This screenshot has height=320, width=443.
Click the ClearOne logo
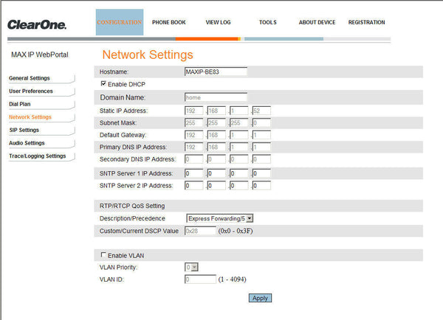[37, 25]
